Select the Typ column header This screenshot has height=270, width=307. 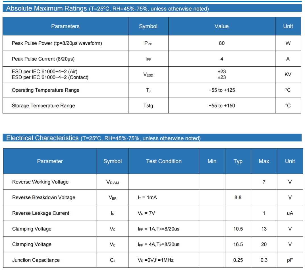coord(238,161)
